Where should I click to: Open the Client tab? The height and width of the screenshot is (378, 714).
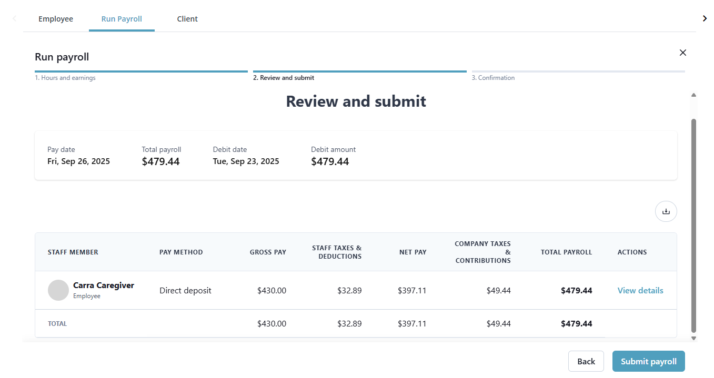pyautogui.click(x=187, y=19)
